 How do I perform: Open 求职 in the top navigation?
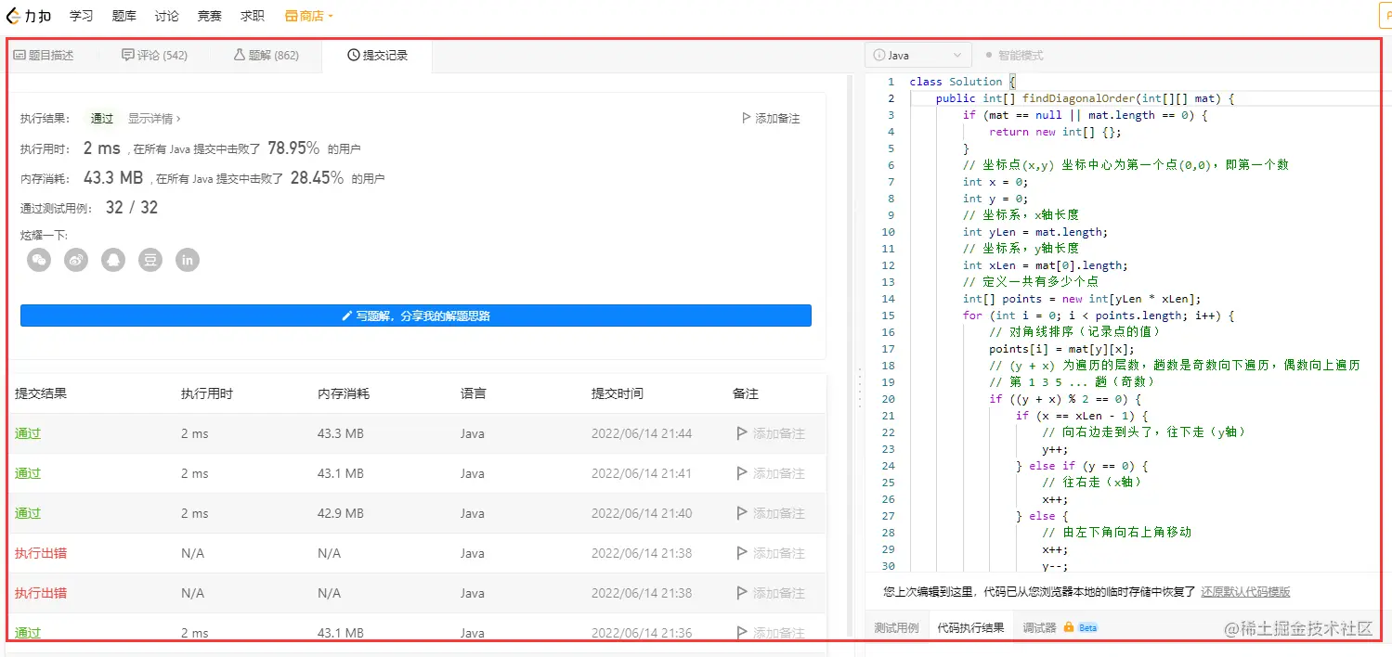tap(253, 16)
